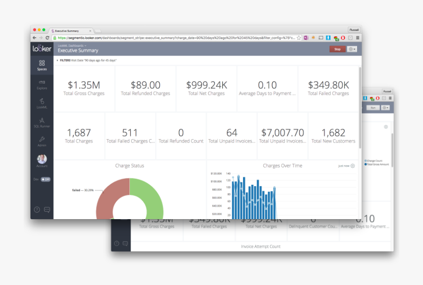Go to LookML in the sidebar
This screenshot has width=423, height=285.
(42, 103)
